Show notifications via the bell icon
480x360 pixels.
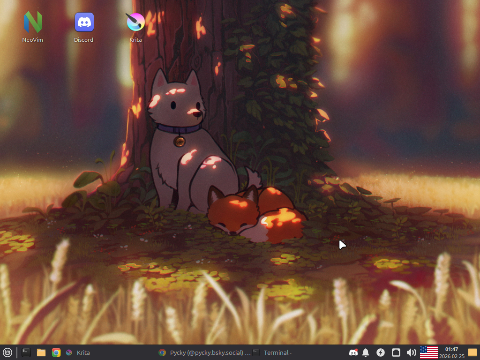coord(366,352)
